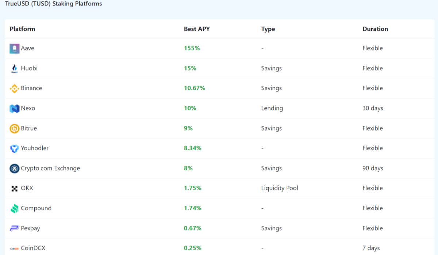Open the Youhodler platform name link
The height and width of the screenshot is (255, 438).
point(35,148)
